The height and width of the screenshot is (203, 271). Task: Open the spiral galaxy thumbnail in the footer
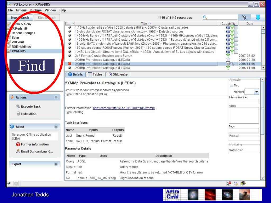pyautogui.click(x=227, y=195)
